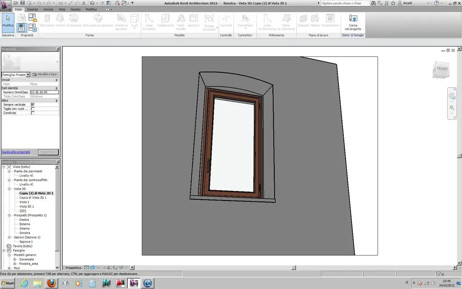Switch to the Inserisci ribbon tab
462x289 pixels.
tap(32, 9)
